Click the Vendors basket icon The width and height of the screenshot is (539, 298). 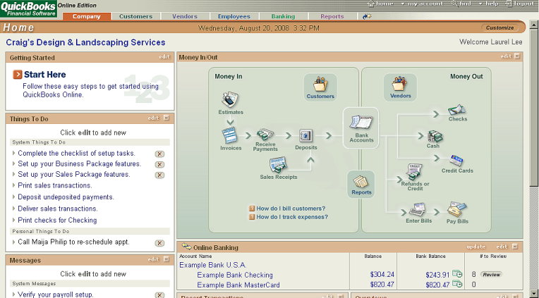pyautogui.click(x=400, y=84)
